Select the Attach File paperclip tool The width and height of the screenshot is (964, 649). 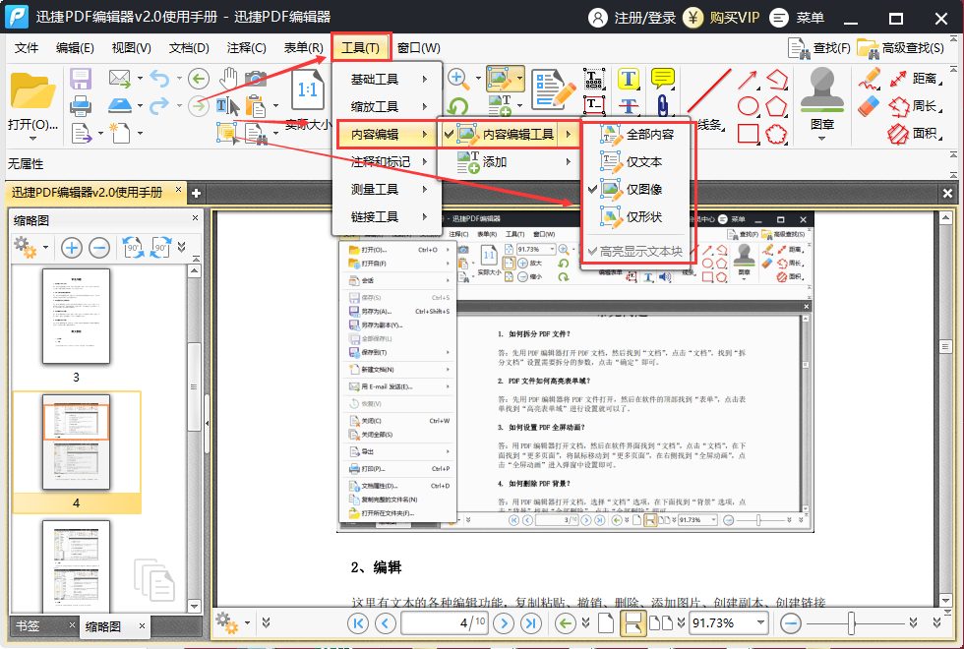pyautogui.click(x=663, y=106)
